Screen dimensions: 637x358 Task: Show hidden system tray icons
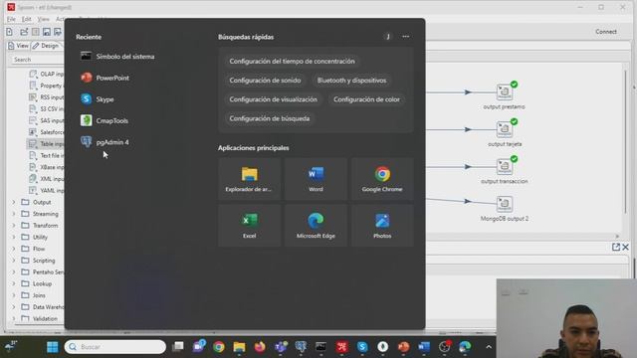click(489, 347)
